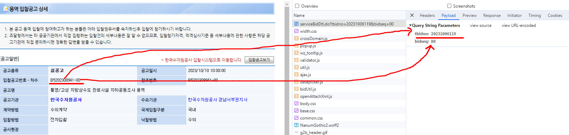The width and height of the screenshot is (569, 135).
Task: Click the view URL-encoded link
Action: [519, 25]
